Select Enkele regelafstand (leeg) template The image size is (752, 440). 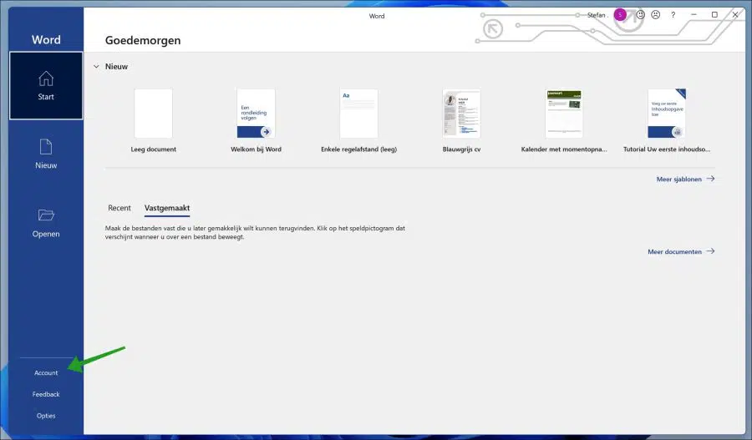click(358, 114)
